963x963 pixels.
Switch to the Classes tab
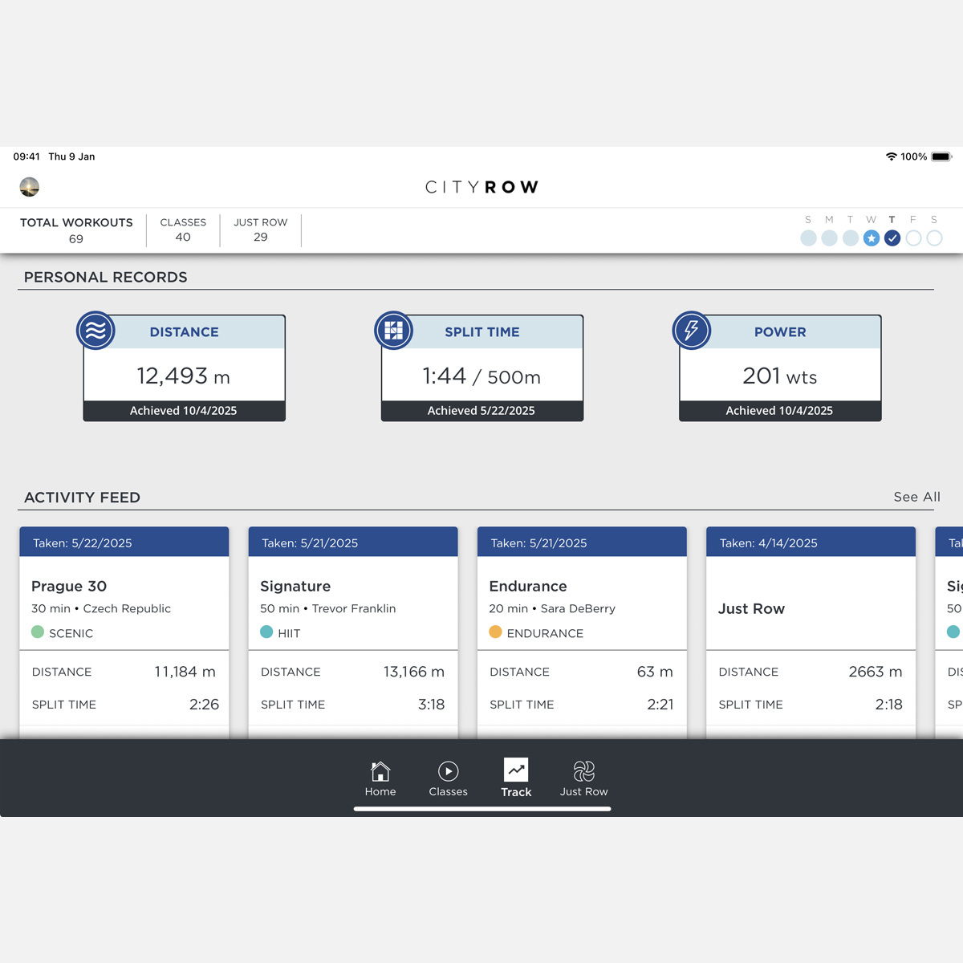(448, 778)
